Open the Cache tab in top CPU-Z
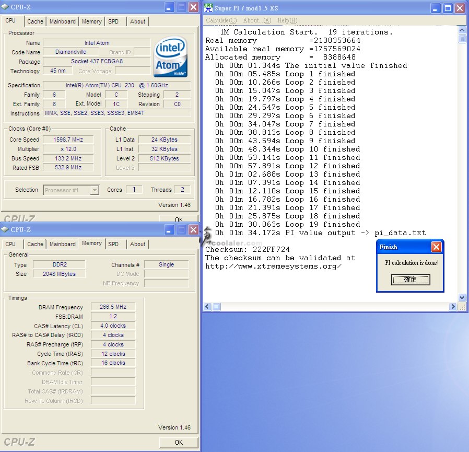The height and width of the screenshot is (452, 469). point(35,21)
